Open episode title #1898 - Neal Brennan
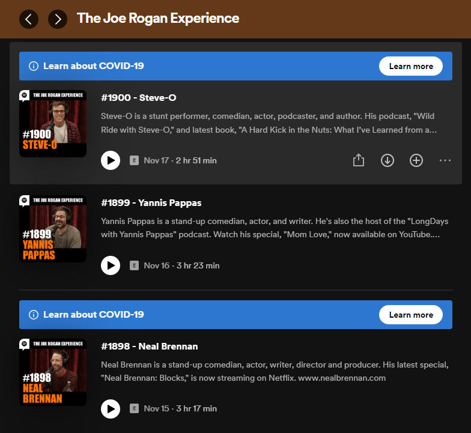 149,346
